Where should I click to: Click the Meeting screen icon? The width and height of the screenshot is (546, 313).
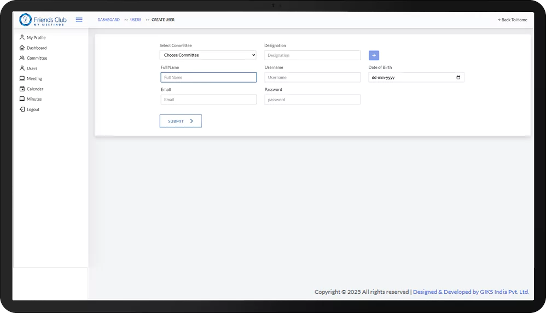[x=22, y=78]
